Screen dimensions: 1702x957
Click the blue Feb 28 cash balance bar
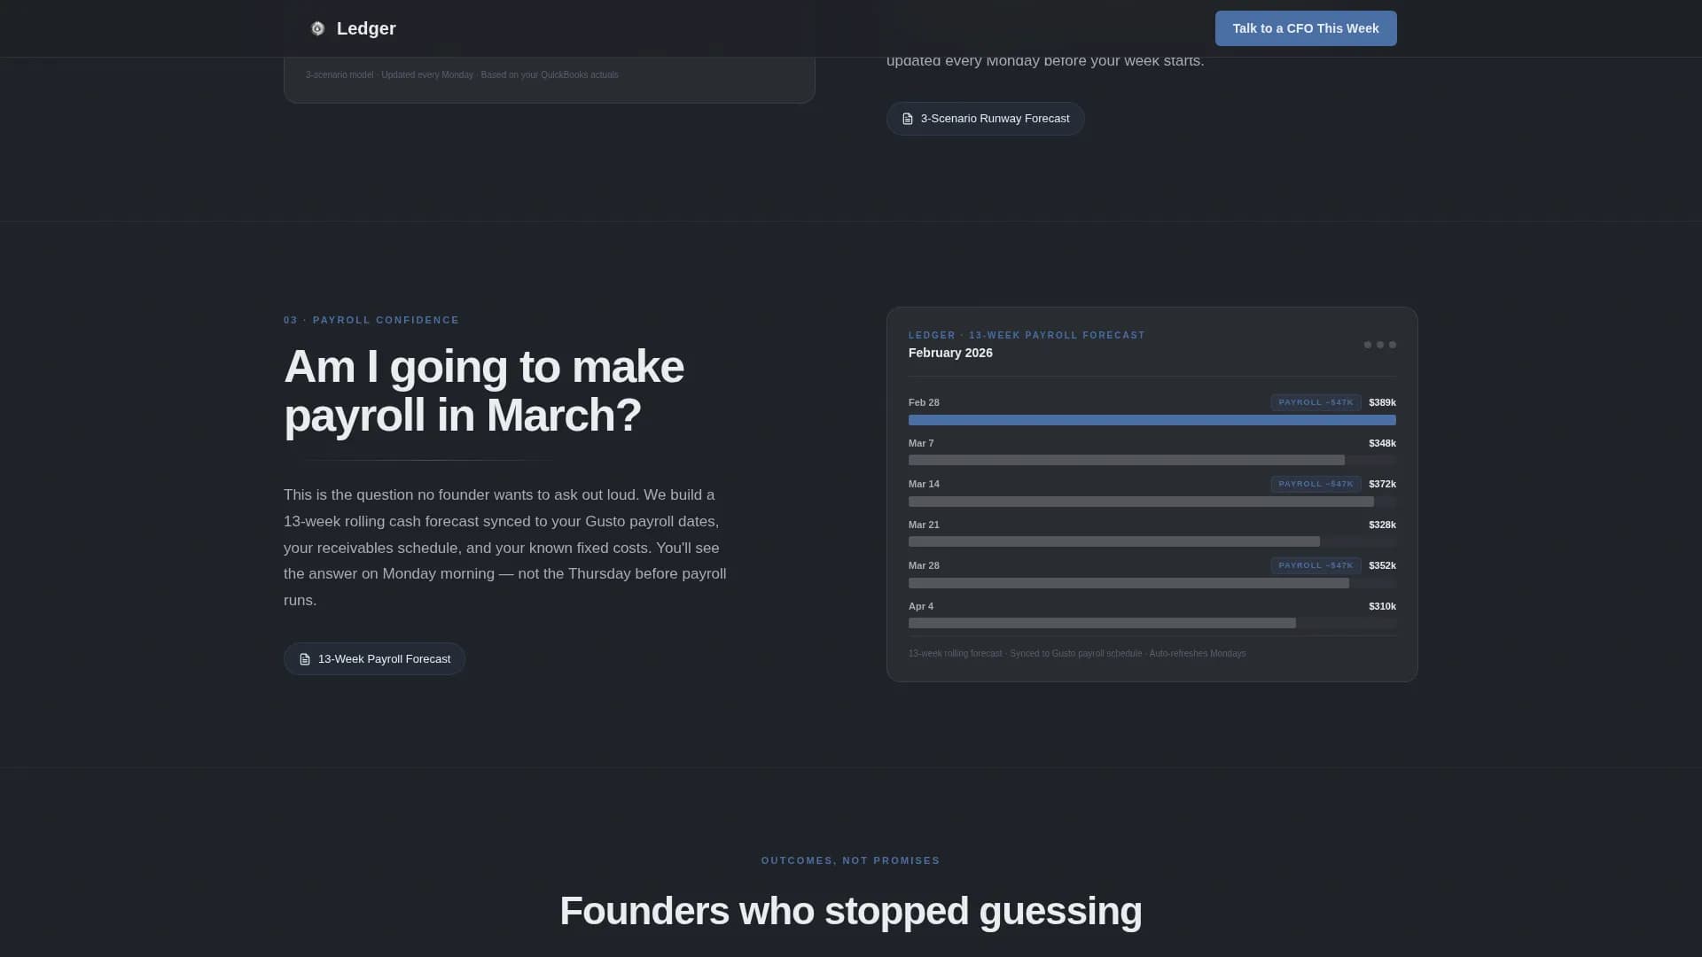click(1152, 420)
